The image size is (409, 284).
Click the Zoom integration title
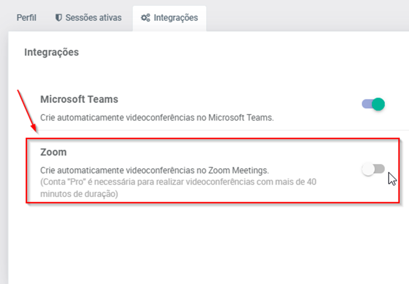(x=54, y=152)
